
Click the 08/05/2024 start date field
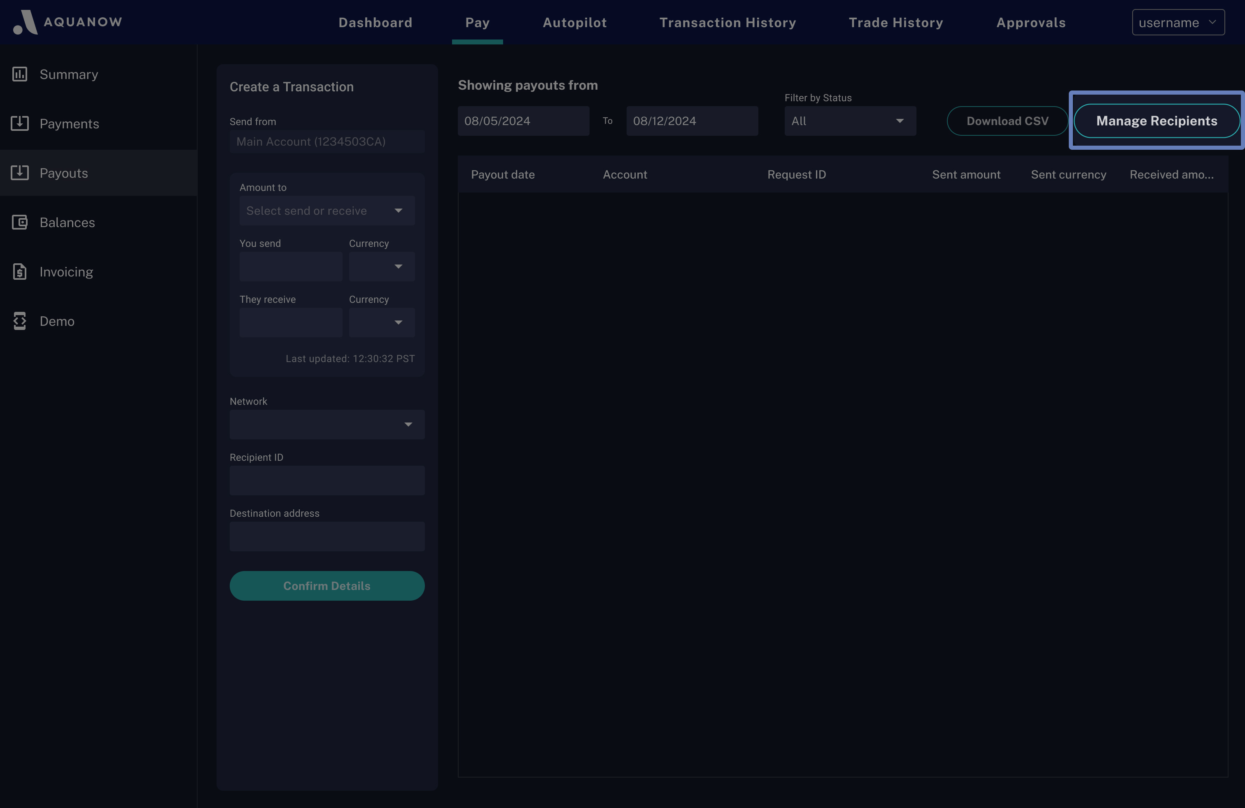click(x=523, y=121)
